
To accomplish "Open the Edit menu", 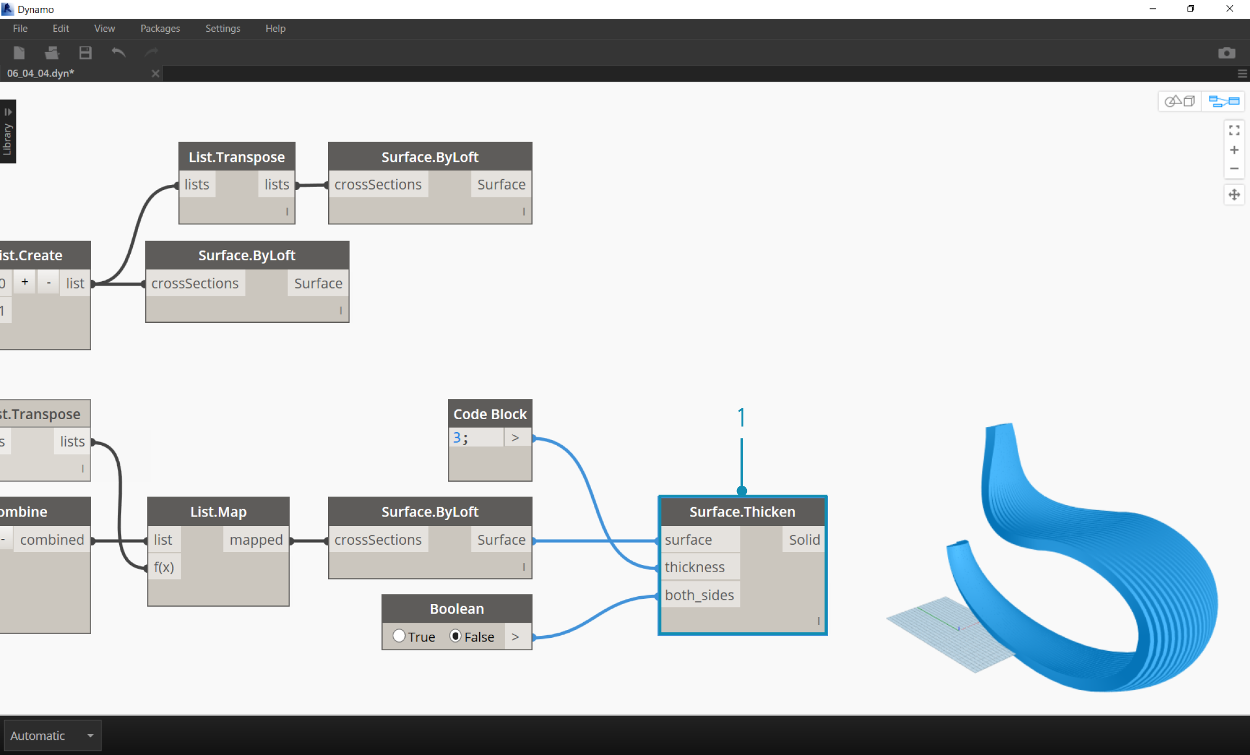I will [60, 29].
